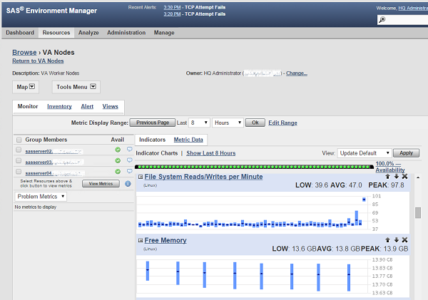Move Free Memory chart down
Screen dimensions: 428x300
pos(397,240)
